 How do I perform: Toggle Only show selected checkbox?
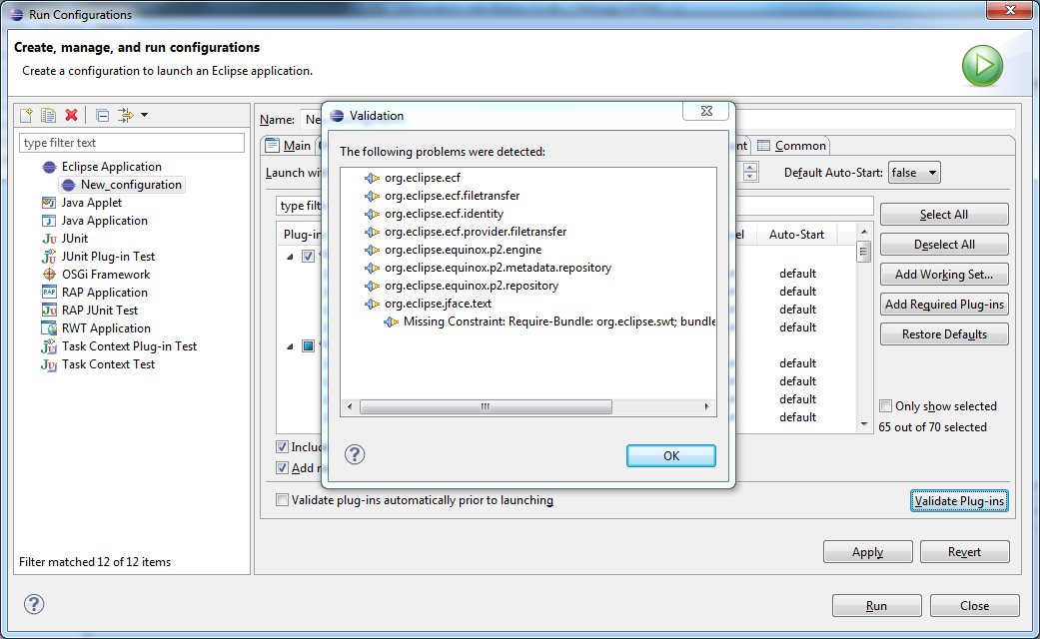point(885,406)
